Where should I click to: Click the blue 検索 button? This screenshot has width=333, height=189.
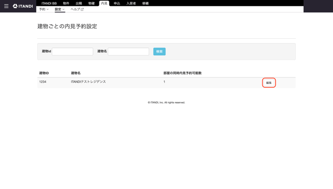point(159,51)
